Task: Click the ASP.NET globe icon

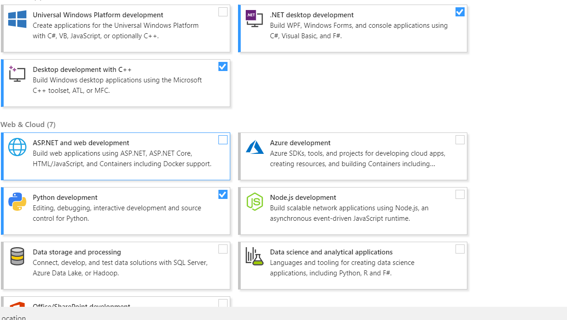Action: [17, 147]
